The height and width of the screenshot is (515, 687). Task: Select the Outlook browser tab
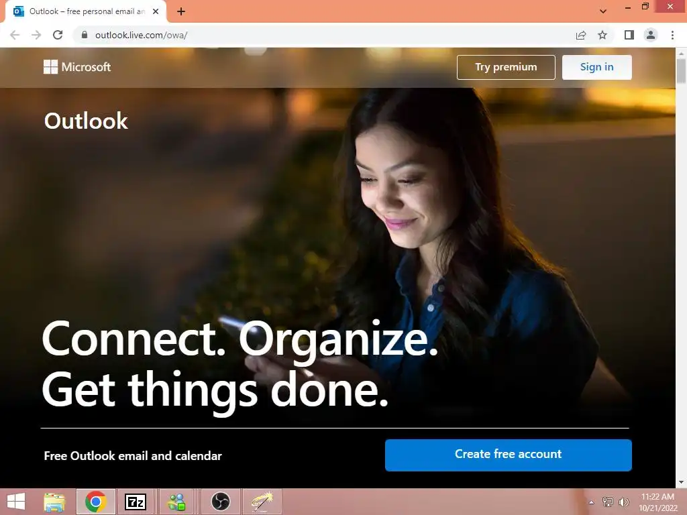point(86,11)
